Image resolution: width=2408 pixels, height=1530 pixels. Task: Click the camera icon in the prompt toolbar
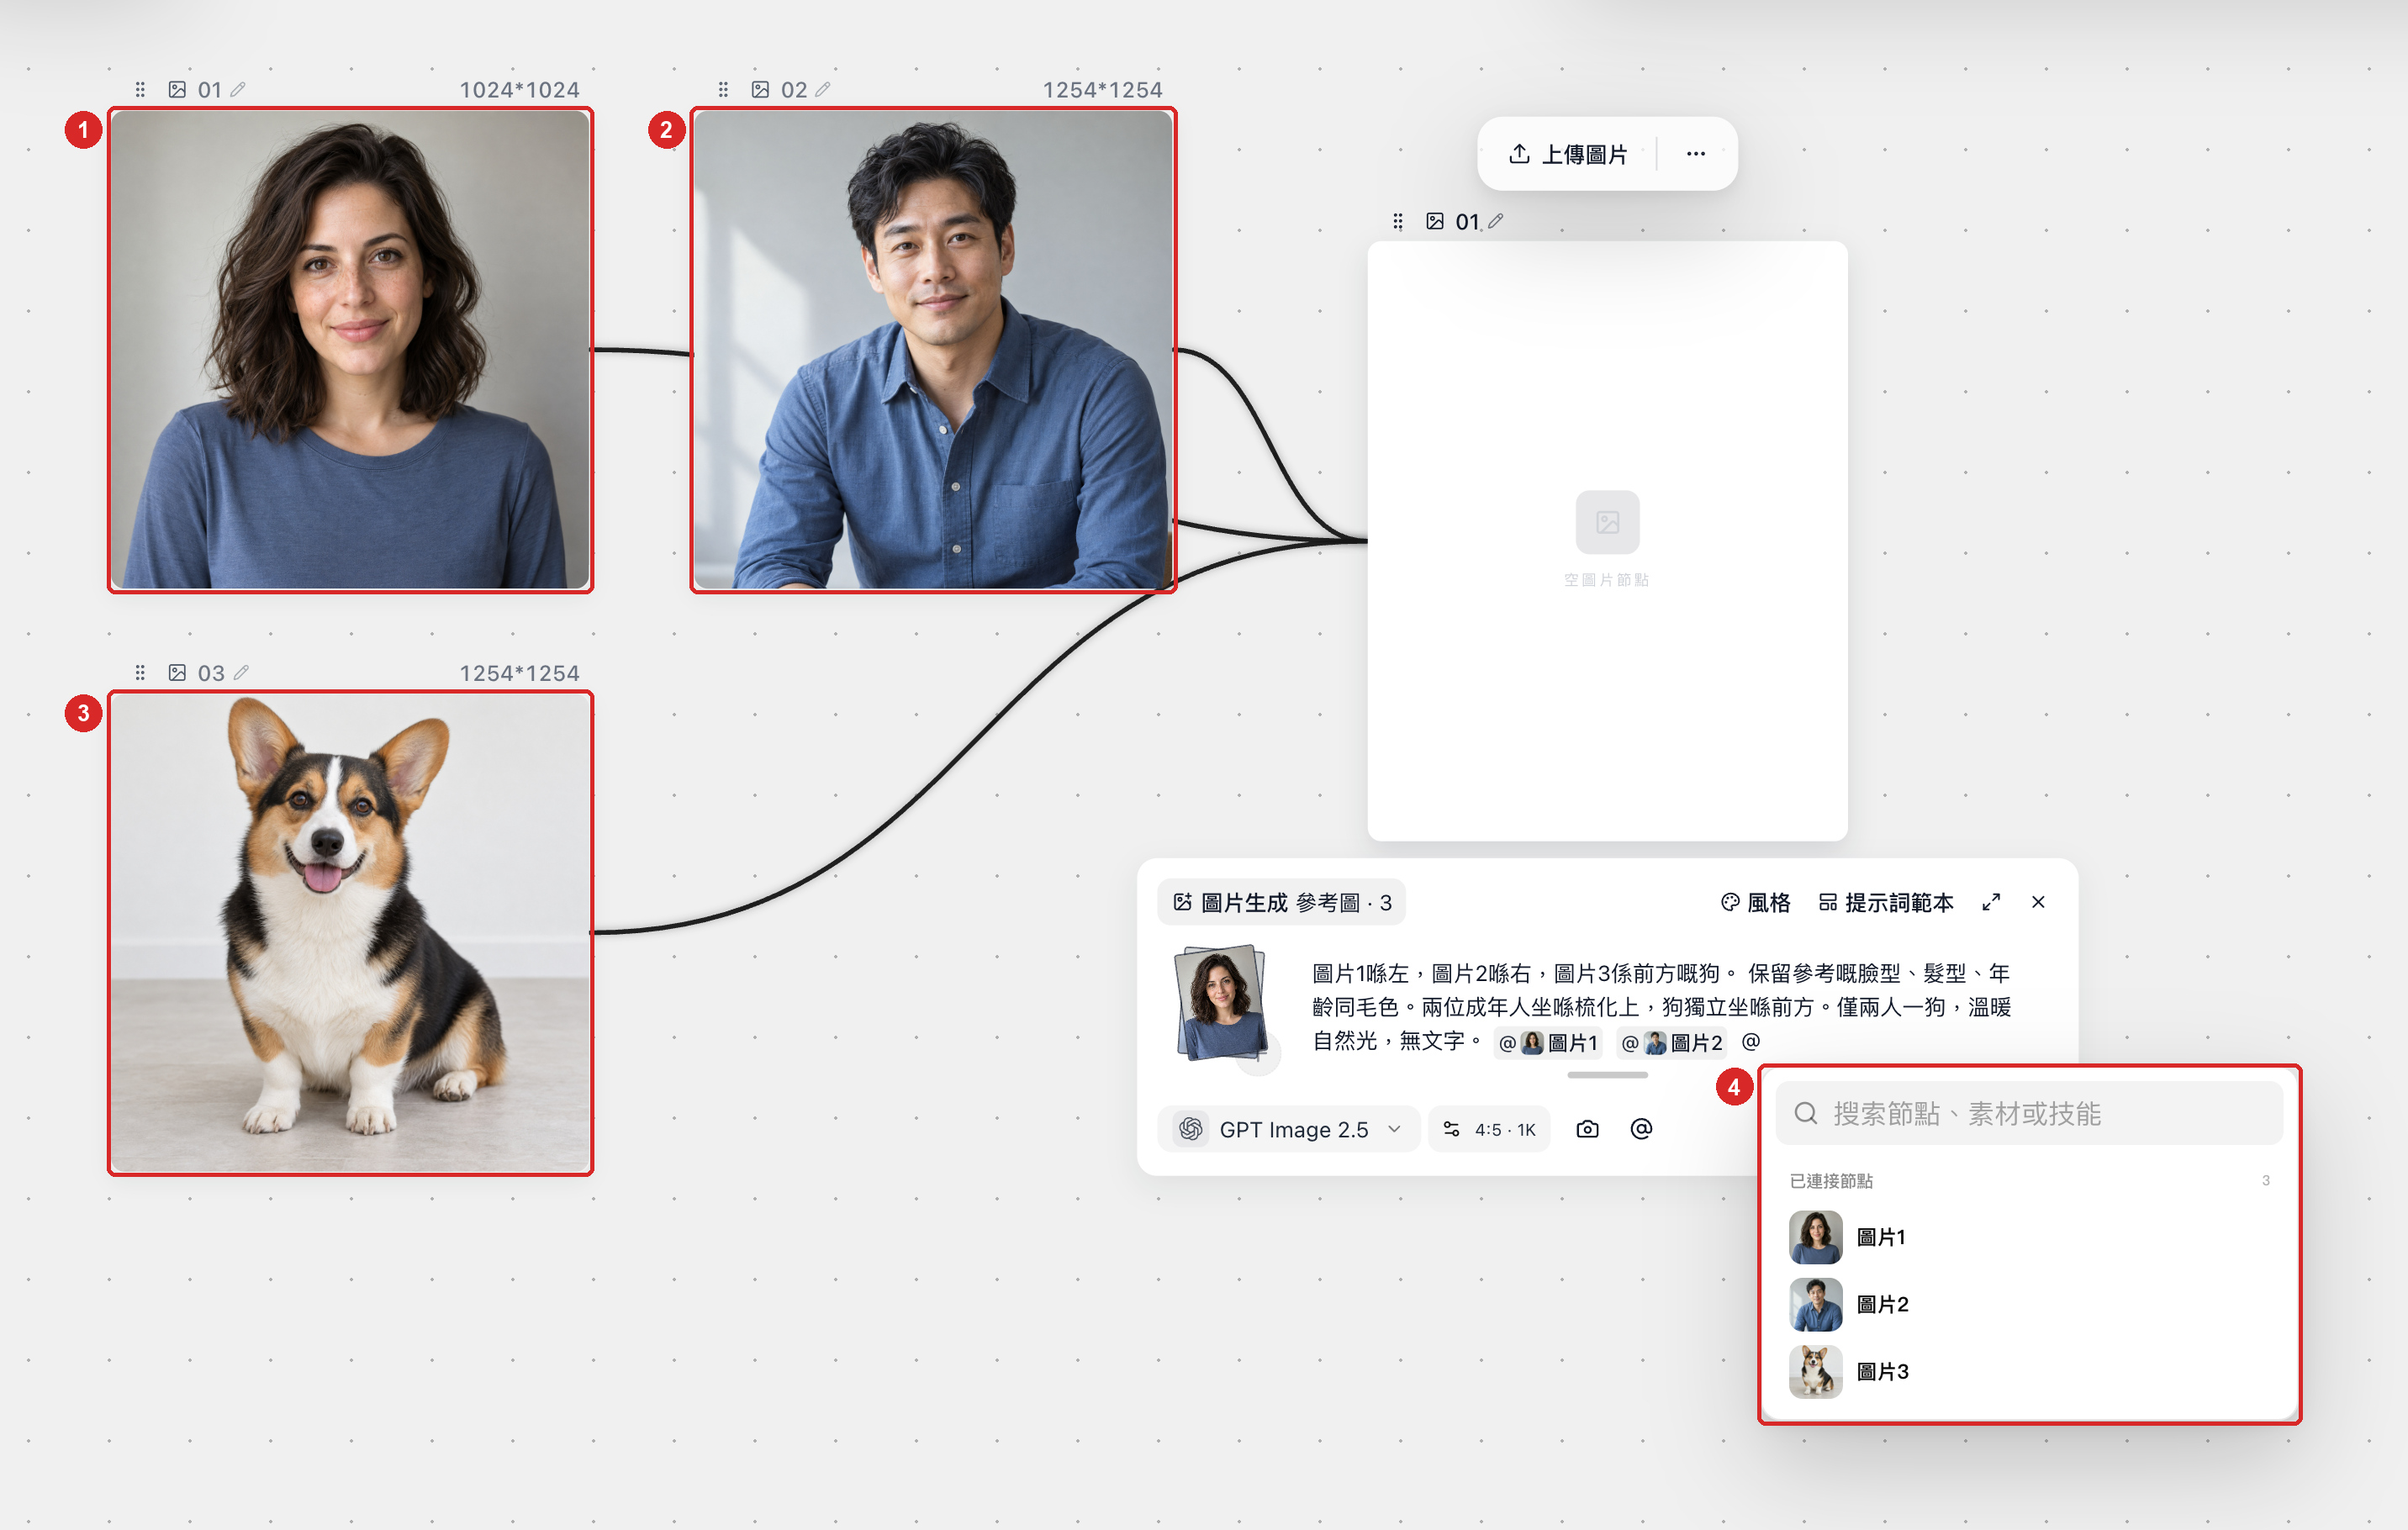pyautogui.click(x=1587, y=1129)
